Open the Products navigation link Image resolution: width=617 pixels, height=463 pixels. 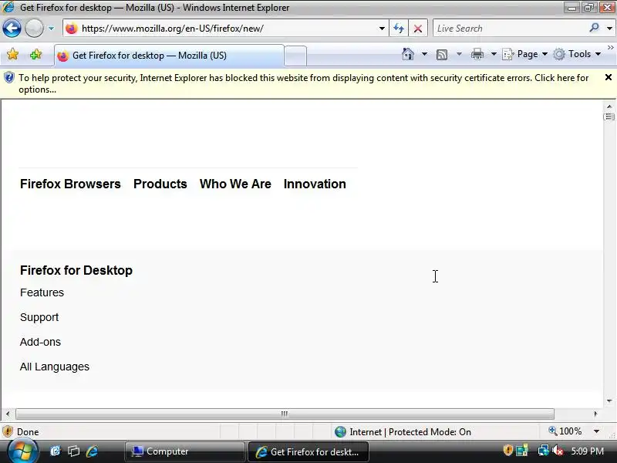click(x=160, y=184)
